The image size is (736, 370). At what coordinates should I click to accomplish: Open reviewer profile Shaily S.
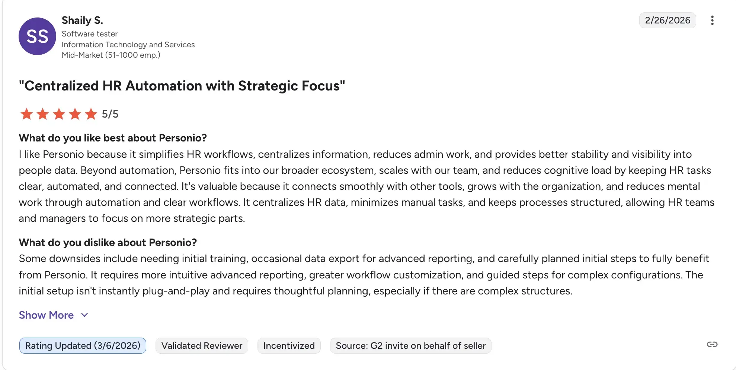(82, 20)
